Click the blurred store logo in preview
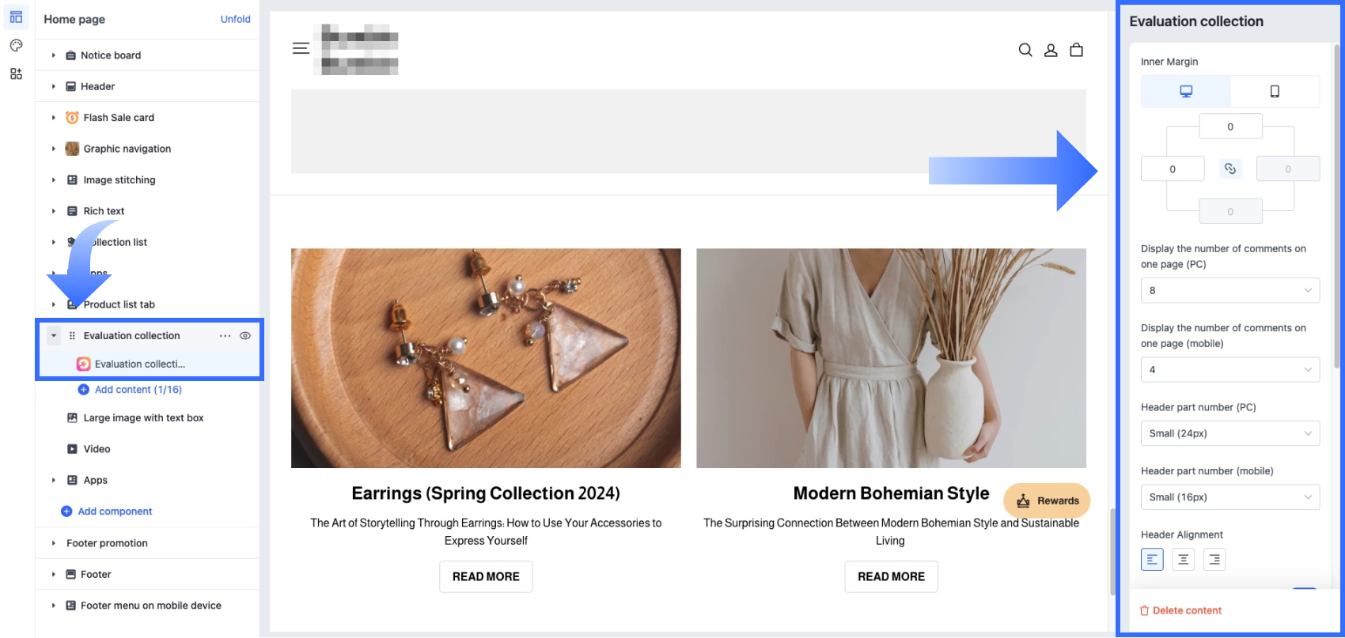Screen dimensions: 1345x638 355,49
